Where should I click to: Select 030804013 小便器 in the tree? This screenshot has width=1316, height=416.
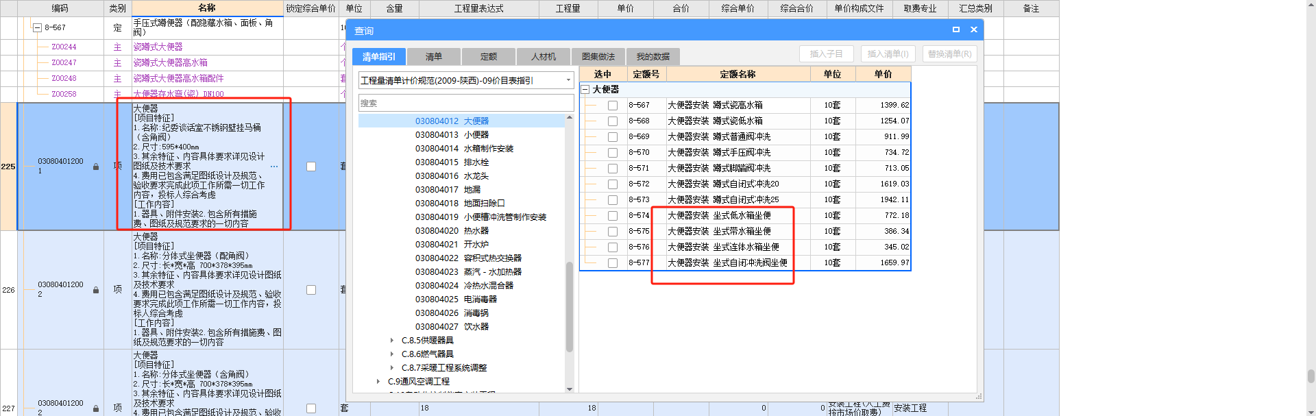click(452, 135)
